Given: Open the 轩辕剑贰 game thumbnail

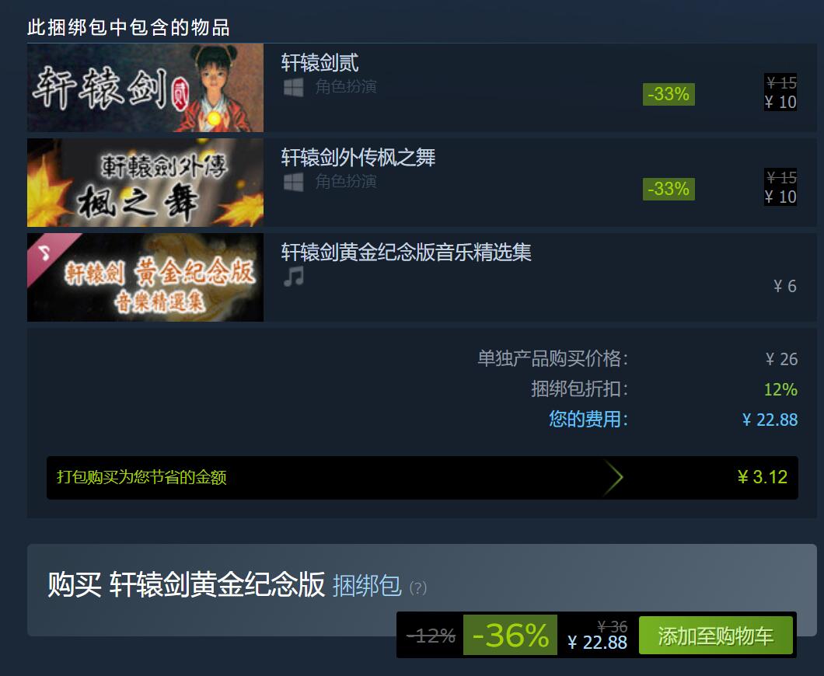Looking at the screenshot, I should click(x=145, y=88).
